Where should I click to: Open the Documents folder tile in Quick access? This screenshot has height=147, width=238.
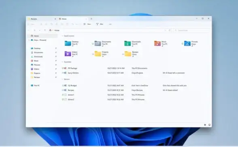(x=103, y=43)
